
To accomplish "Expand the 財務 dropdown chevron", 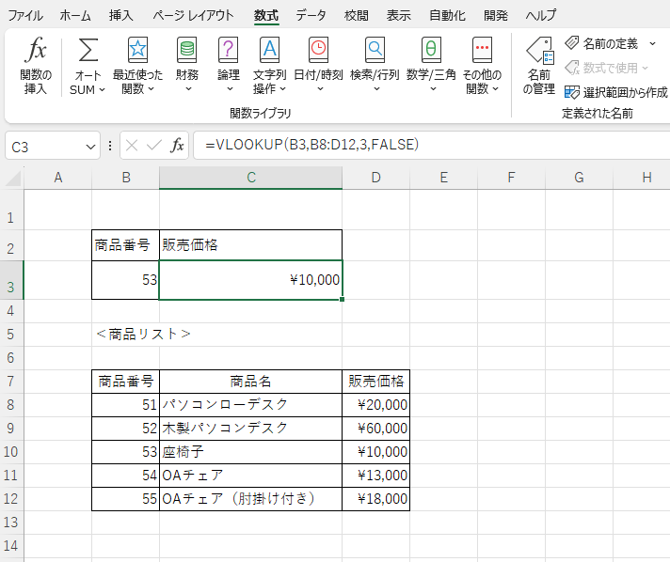I will [188, 88].
